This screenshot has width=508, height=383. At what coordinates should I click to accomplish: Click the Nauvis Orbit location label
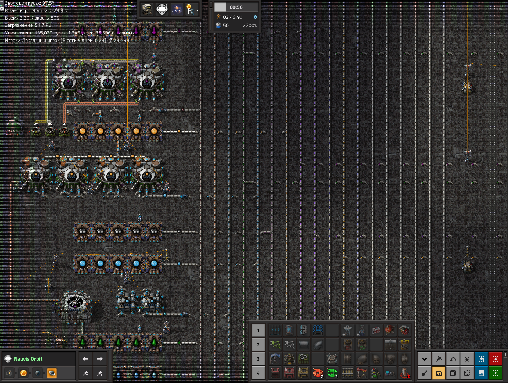28,359
